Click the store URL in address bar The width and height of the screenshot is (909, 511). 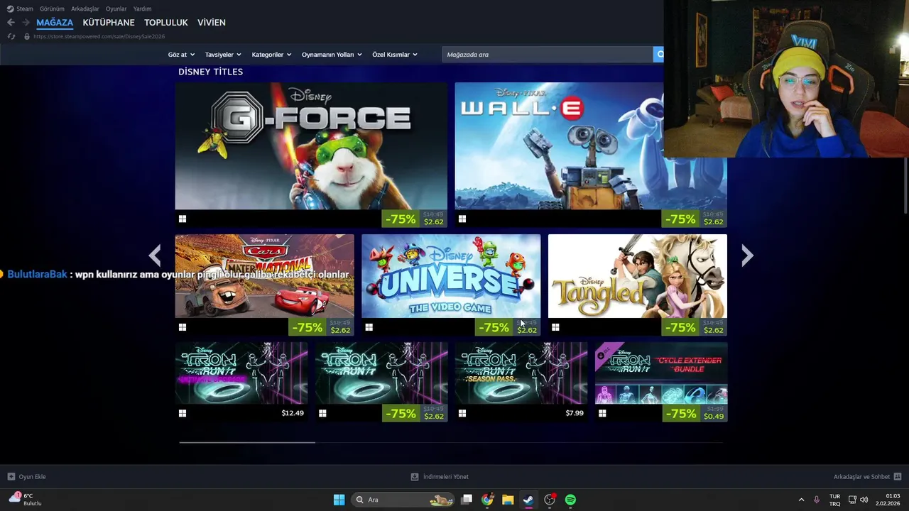click(x=99, y=36)
